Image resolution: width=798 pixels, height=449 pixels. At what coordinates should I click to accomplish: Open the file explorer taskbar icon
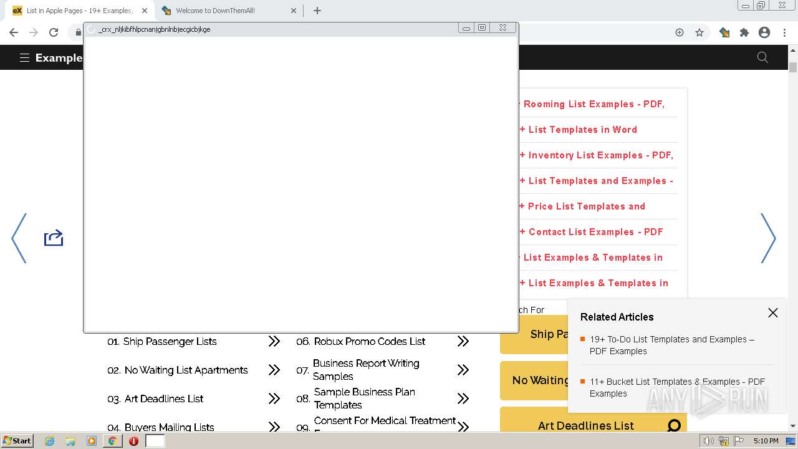click(x=70, y=441)
